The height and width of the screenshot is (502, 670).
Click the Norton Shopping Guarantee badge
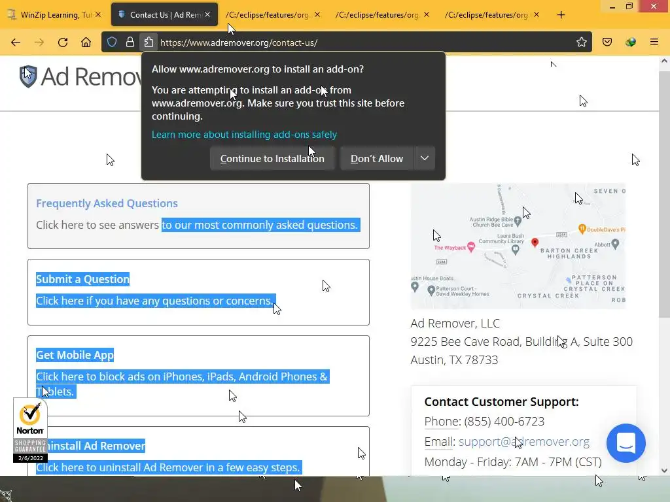pyautogui.click(x=30, y=430)
